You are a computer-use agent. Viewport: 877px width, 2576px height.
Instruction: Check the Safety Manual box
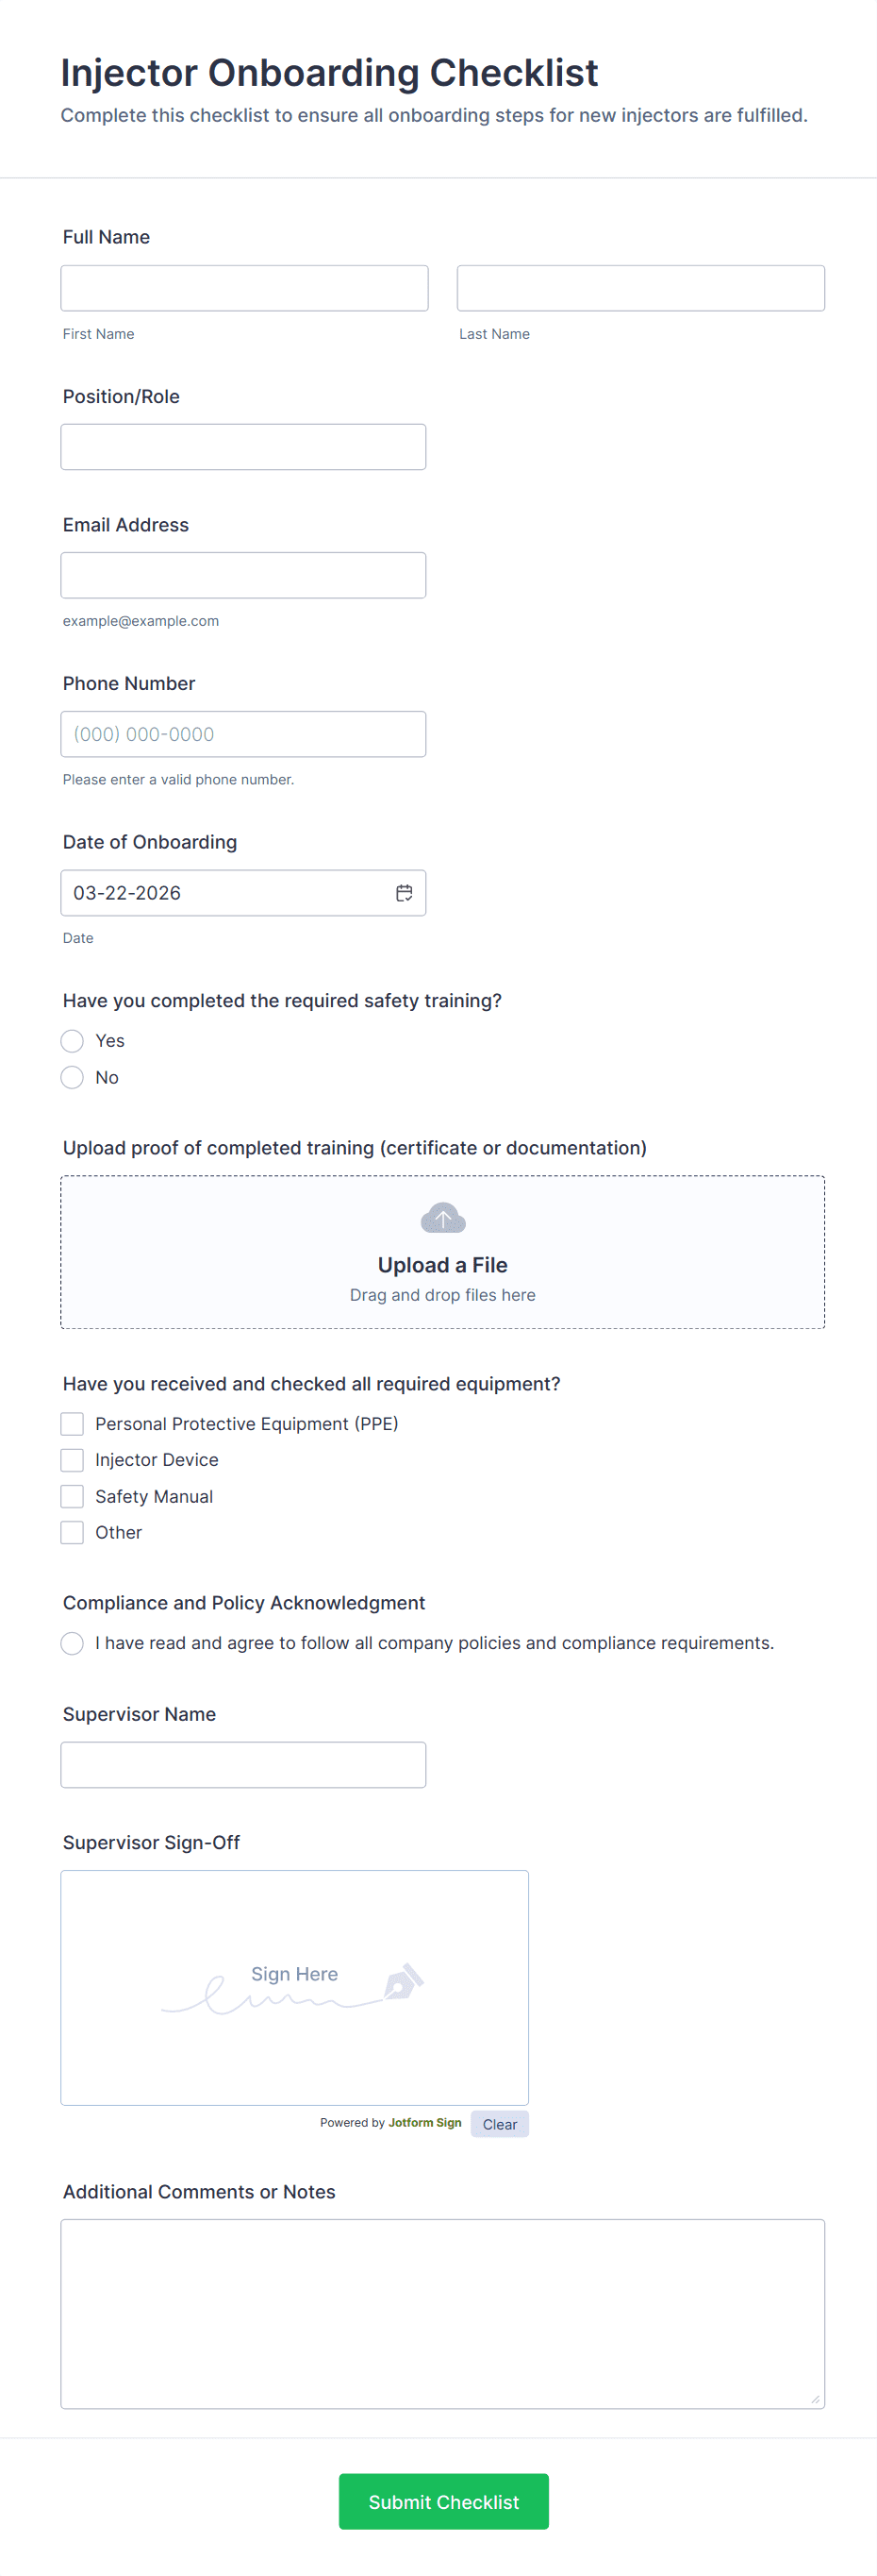(71, 1495)
